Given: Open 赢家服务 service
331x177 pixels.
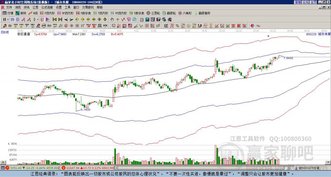Looking at the screenshot, I should point(202,13).
